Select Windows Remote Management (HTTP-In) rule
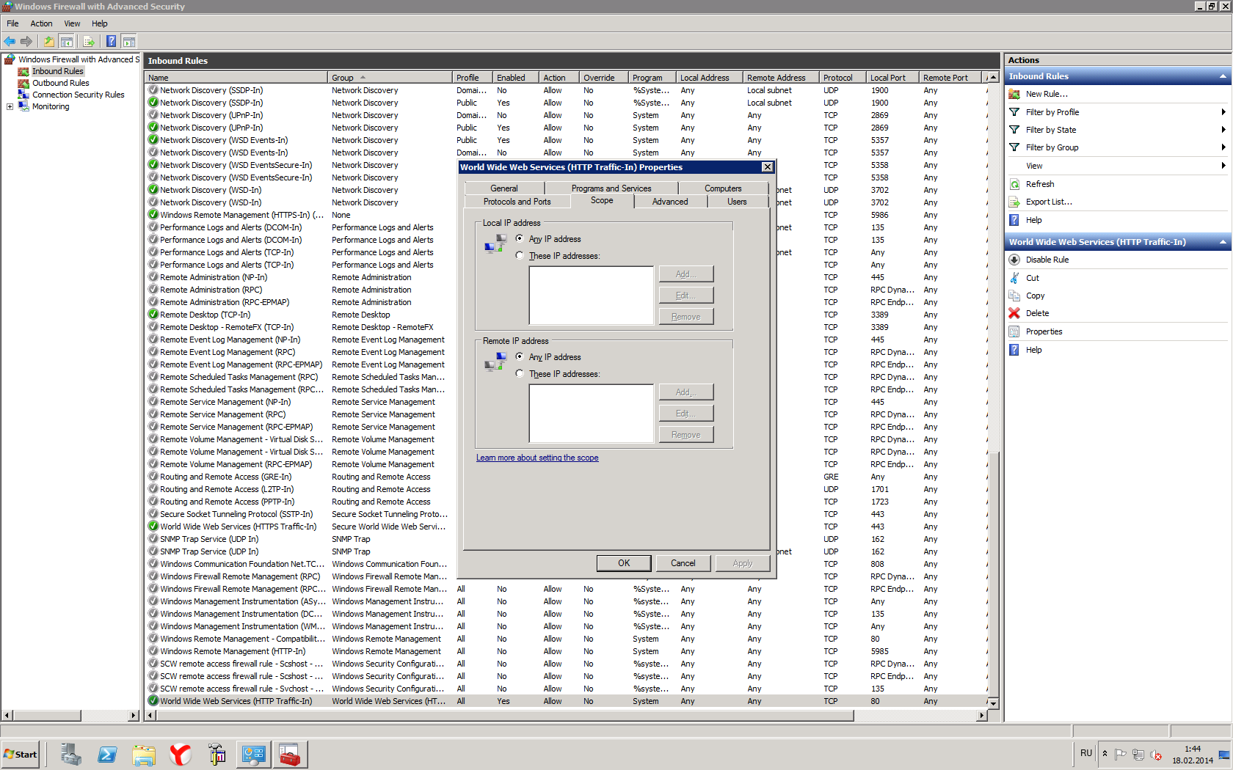This screenshot has height=770, width=1233. [x=233, y=651]
